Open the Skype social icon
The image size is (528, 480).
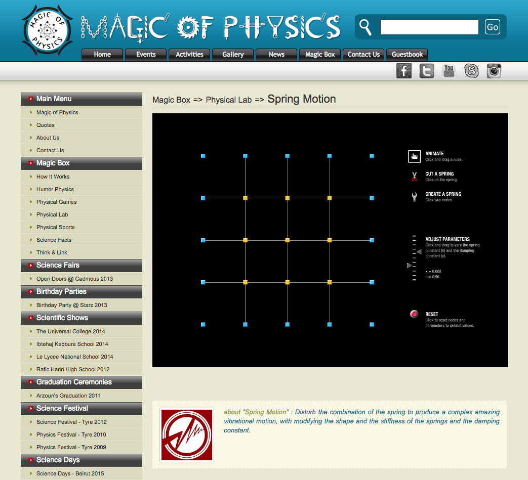(472, 71)
